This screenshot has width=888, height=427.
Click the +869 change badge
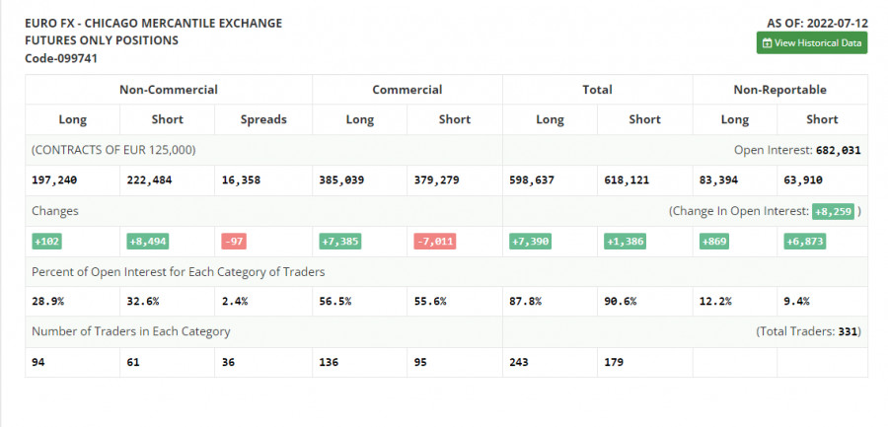click(x=714, y=242)
